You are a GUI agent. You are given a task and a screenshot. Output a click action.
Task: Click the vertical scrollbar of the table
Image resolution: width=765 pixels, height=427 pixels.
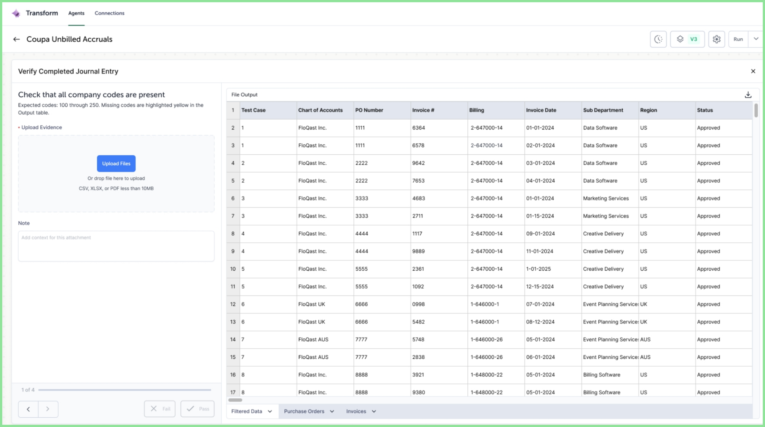[756, 111]
